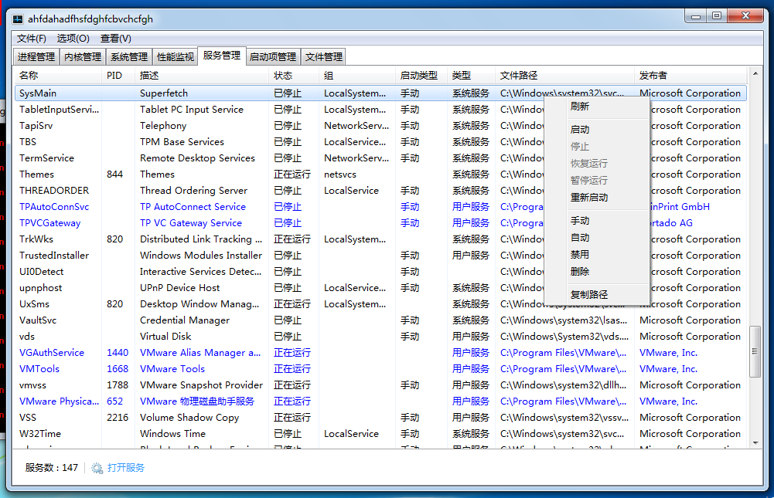Click the app icon in the title bar
The image size is (774, 498).
pos(18,19)
